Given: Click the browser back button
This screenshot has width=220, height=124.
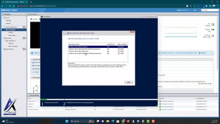Looking at the screenshot, I should click(x=2, y=6).
